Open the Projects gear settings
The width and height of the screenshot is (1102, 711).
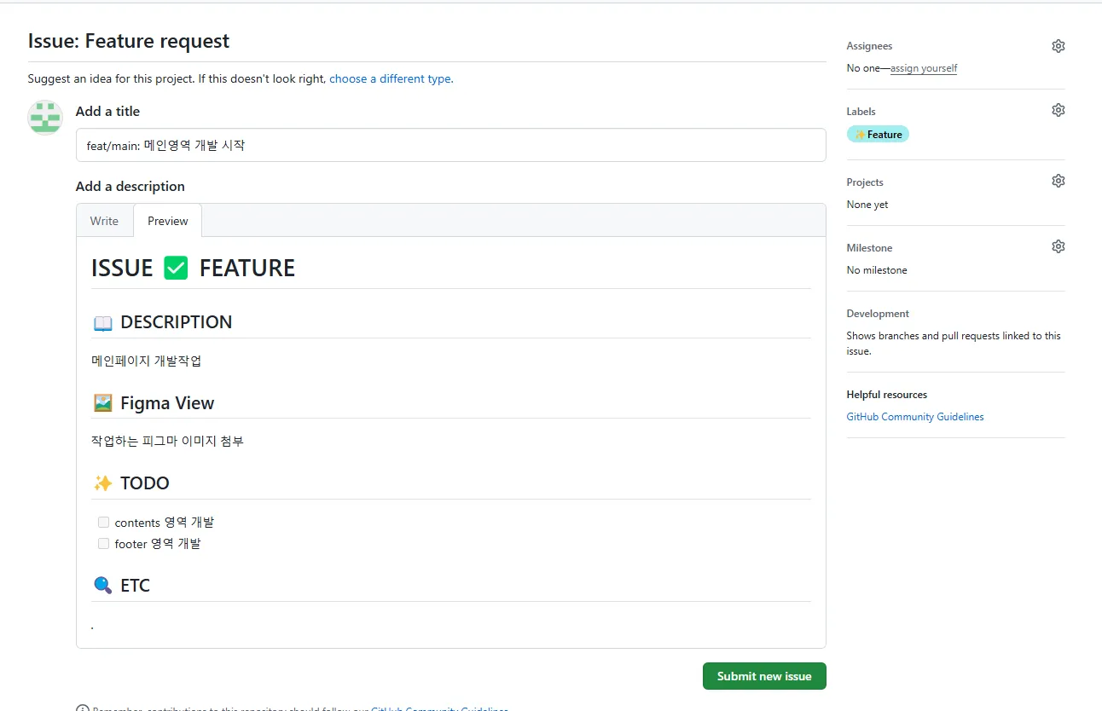click(1058, 181)
